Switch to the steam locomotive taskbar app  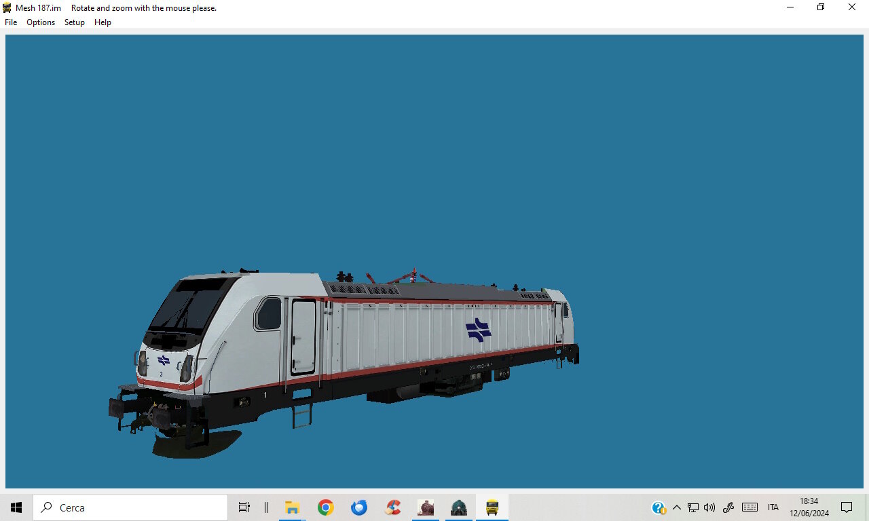426,507
